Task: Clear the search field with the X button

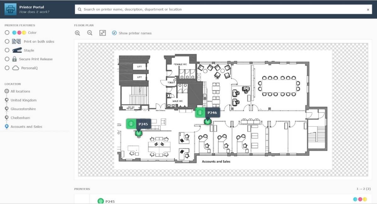Action: click(x=368, y=9)
